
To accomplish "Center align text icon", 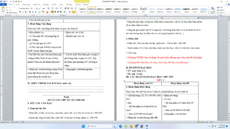I will click(x=55, y=12).
